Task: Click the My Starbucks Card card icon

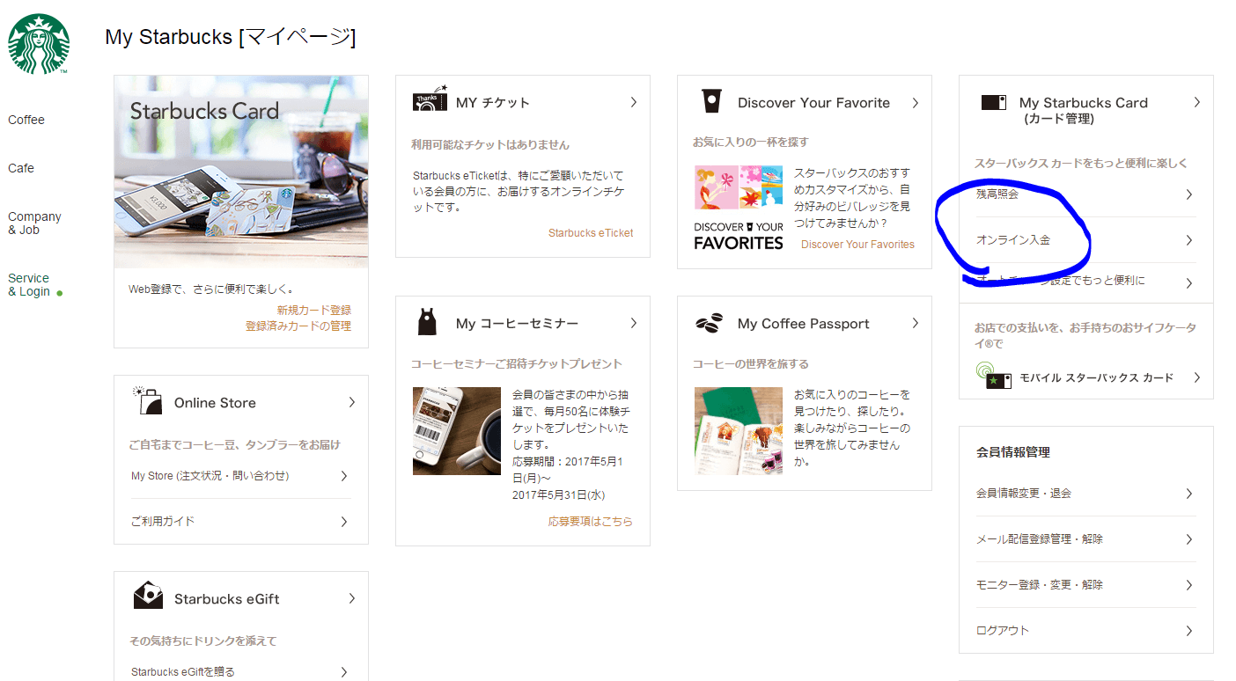Action: point(993,102)
